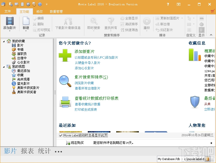Click the 浏览影片收藏 link
This screenshot has height=163, width=216.
point(84,83)
